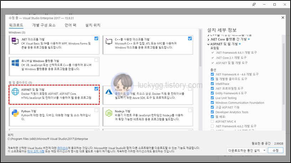Click install path C:\Program Files (x86) text
This screenshot has height=163, width=291.
click(x=48, y=139)
